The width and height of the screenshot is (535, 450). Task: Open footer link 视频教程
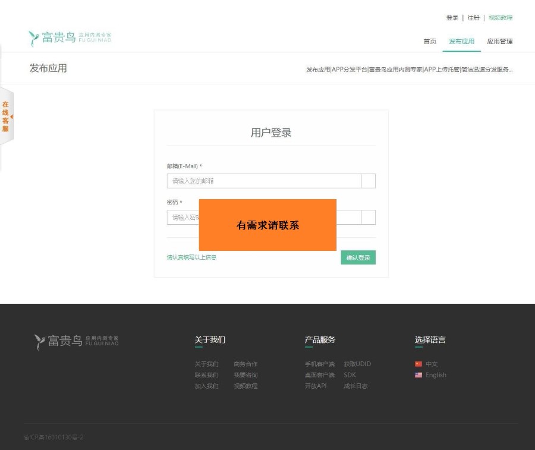[x=246, y=386]
